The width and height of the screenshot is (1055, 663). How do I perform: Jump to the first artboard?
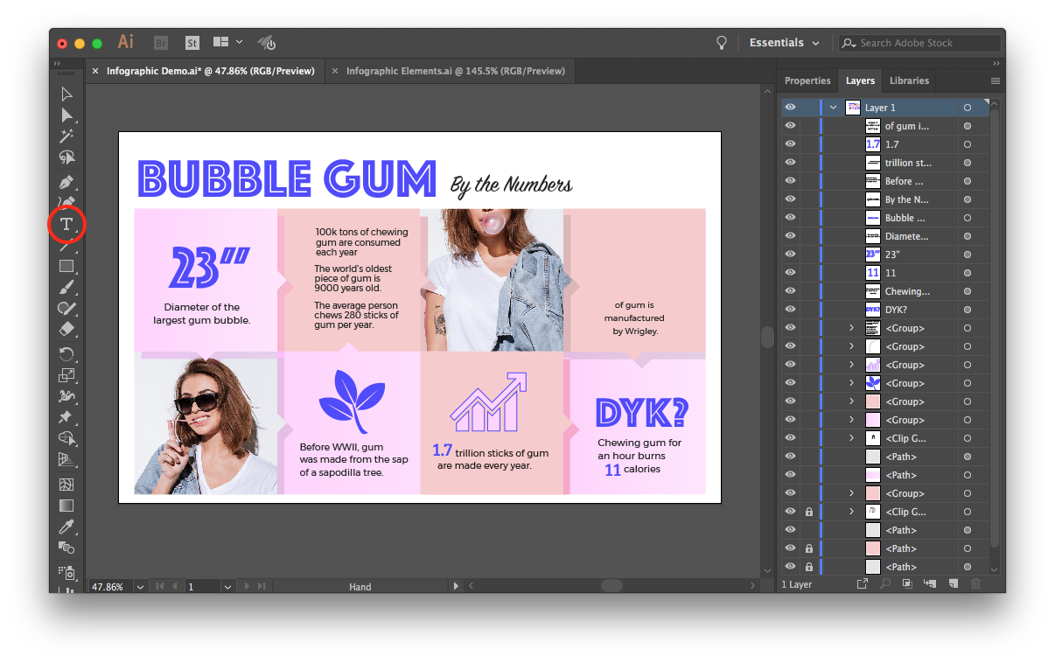pos(160,587)
